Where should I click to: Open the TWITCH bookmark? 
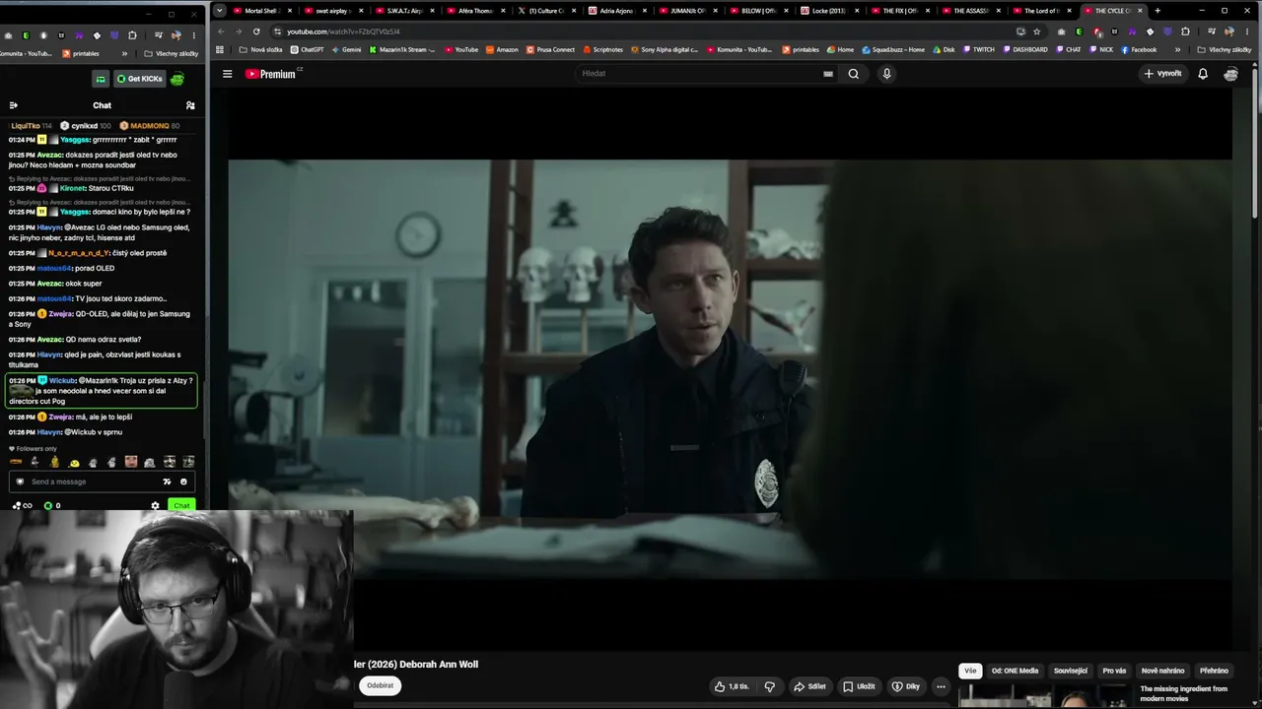click(x=978, y=49)
